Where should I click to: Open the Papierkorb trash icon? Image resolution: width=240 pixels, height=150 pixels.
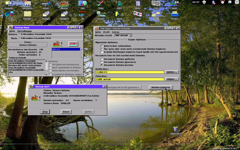click(175, 131)
